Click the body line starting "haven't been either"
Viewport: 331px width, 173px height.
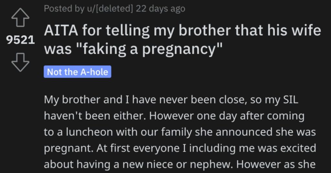click(174, 116)
